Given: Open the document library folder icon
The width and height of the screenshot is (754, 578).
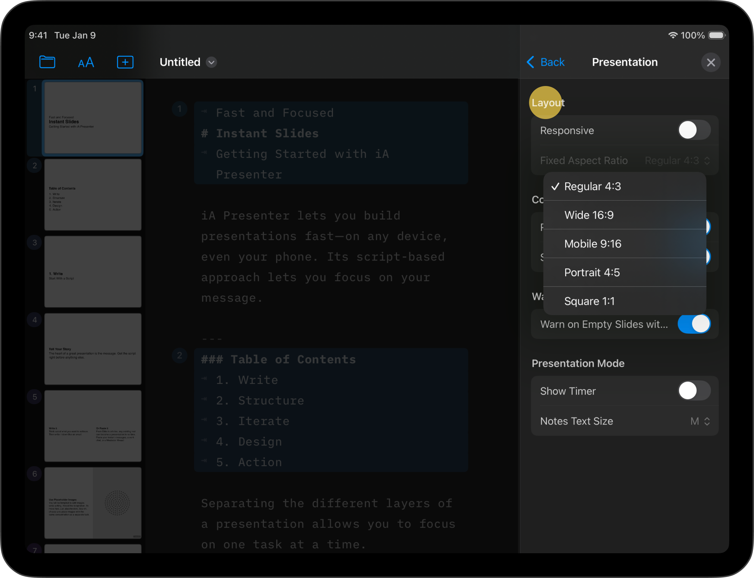Looking at the screenshot, I should (47, 62).
